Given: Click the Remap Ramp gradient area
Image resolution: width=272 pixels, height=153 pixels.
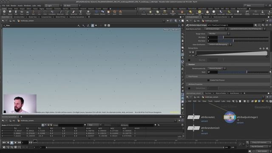Looking at the screenshot, I should pyautogui.click(x=231, y=53).
